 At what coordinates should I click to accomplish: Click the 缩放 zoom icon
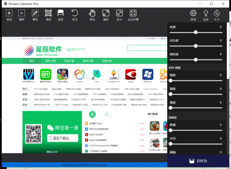(x=106, y=13)
